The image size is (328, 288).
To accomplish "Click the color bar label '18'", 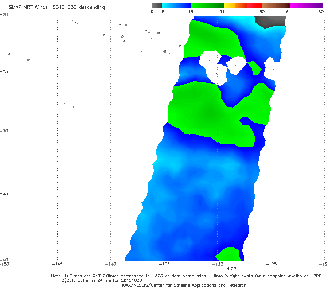I will click(x=191, y=12).
